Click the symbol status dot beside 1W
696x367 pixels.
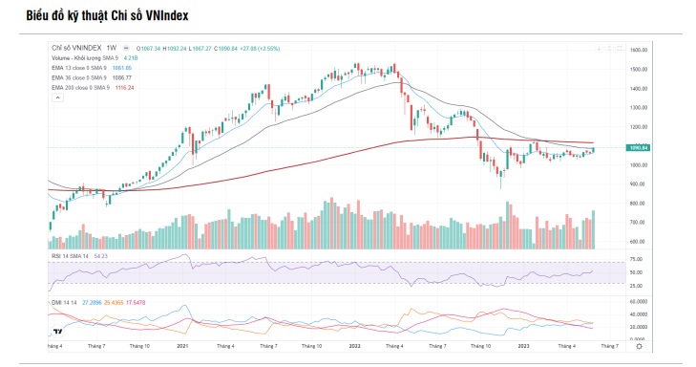pyautogui.click(x=126, y=48)
